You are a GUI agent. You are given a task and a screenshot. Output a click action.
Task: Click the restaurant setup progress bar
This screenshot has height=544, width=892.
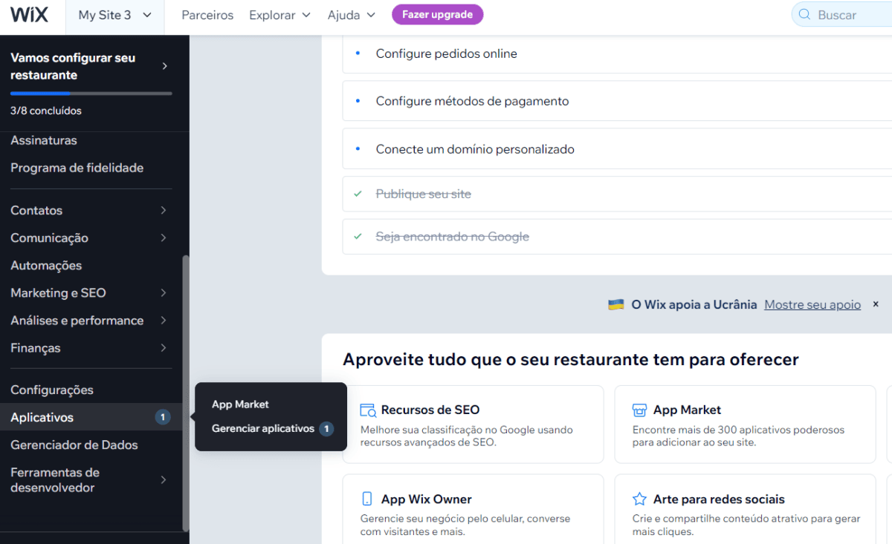coord(91,93)
